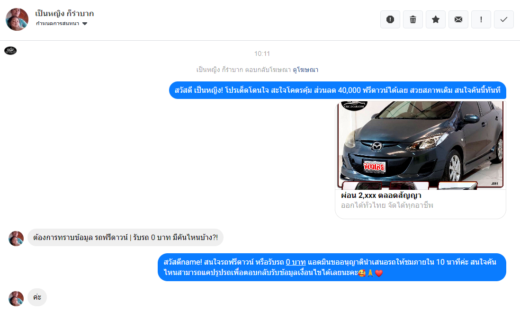Click customer avatar beside the ค่ะ reply
The image size is (520, 311).
(16, 298)
